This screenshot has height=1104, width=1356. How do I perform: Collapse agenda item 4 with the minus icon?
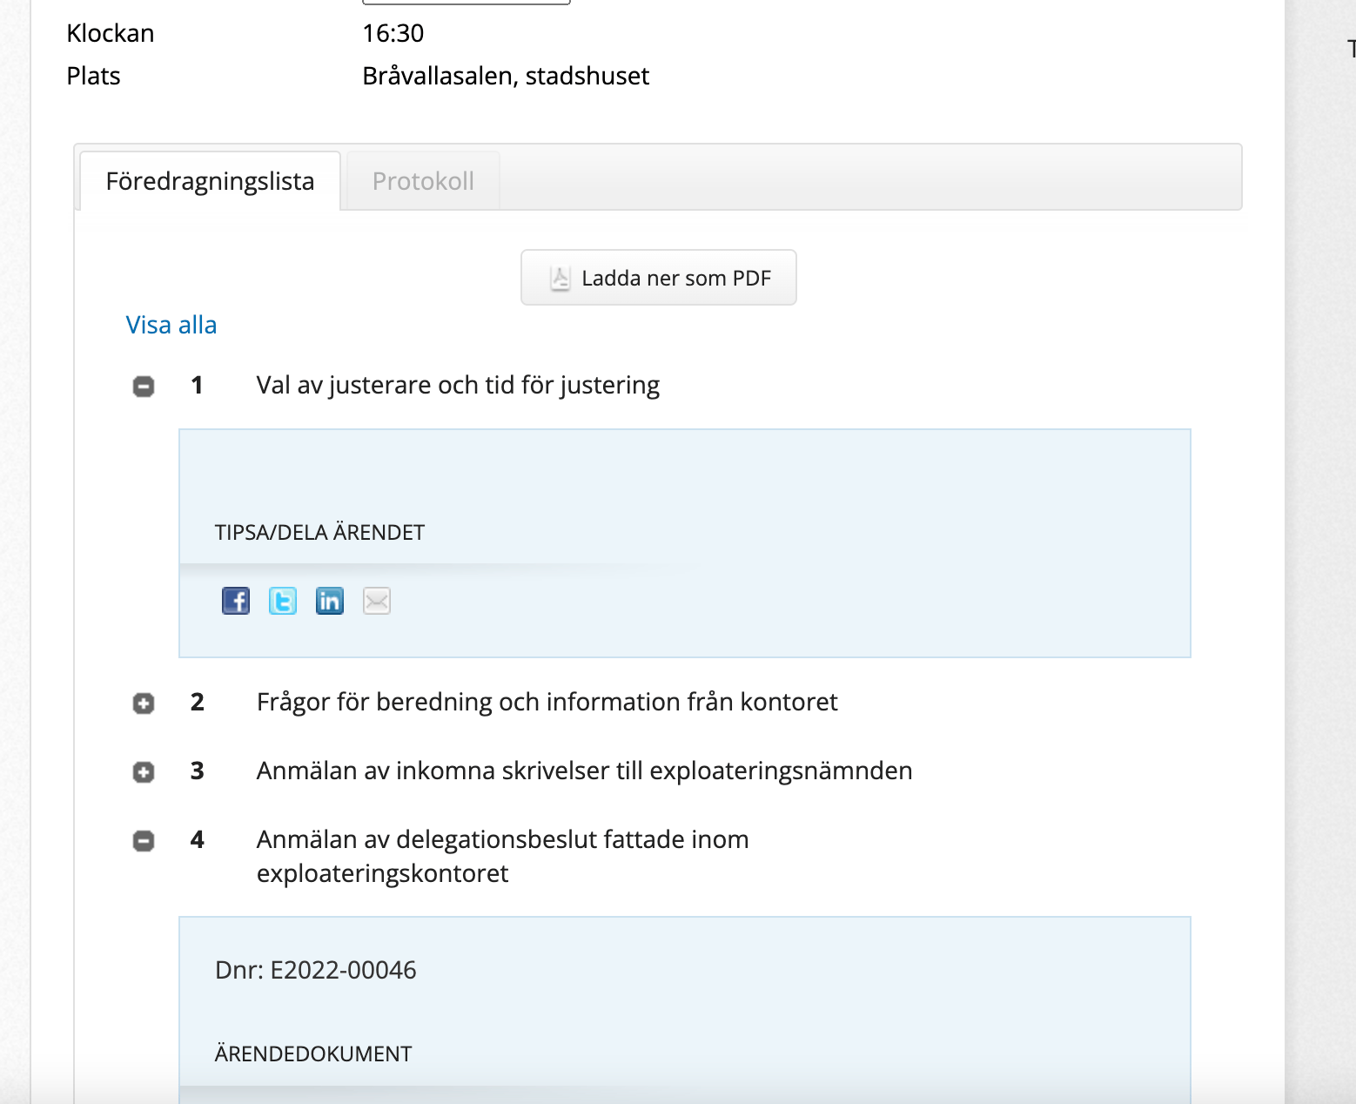[144, 841]
